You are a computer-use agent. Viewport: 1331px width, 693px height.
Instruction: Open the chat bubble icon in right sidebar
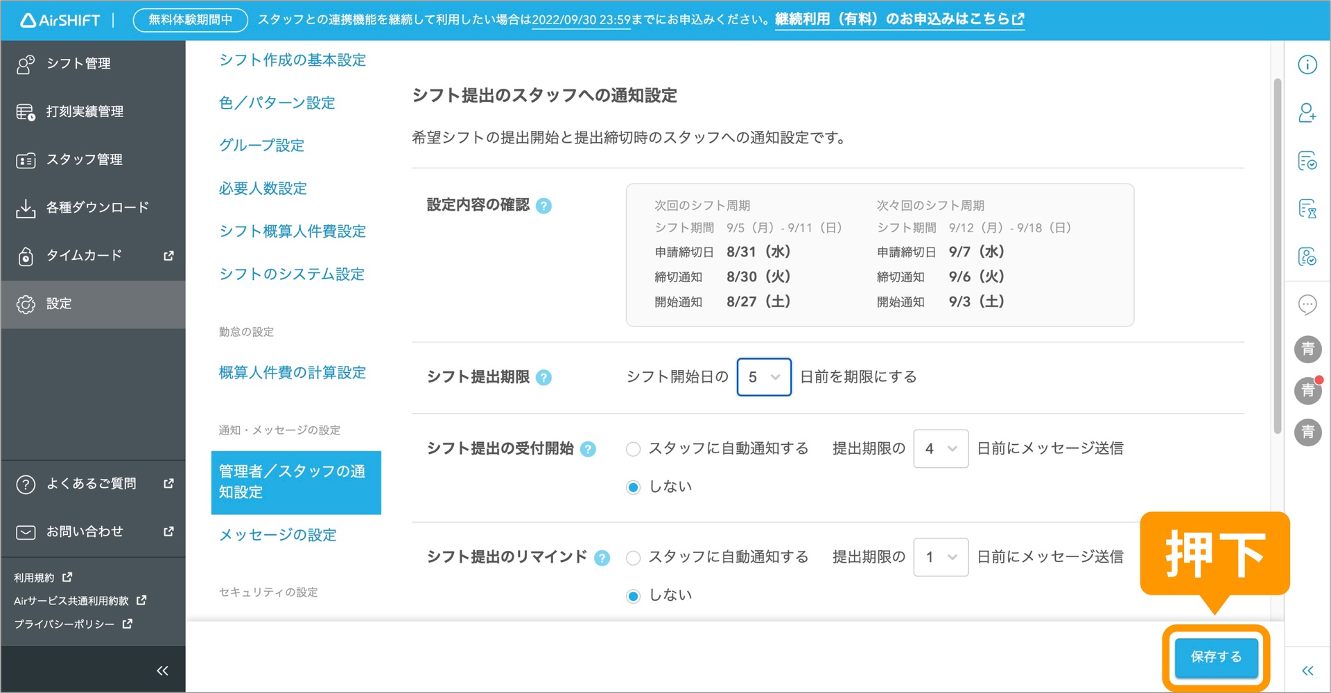pos(1307,304)
